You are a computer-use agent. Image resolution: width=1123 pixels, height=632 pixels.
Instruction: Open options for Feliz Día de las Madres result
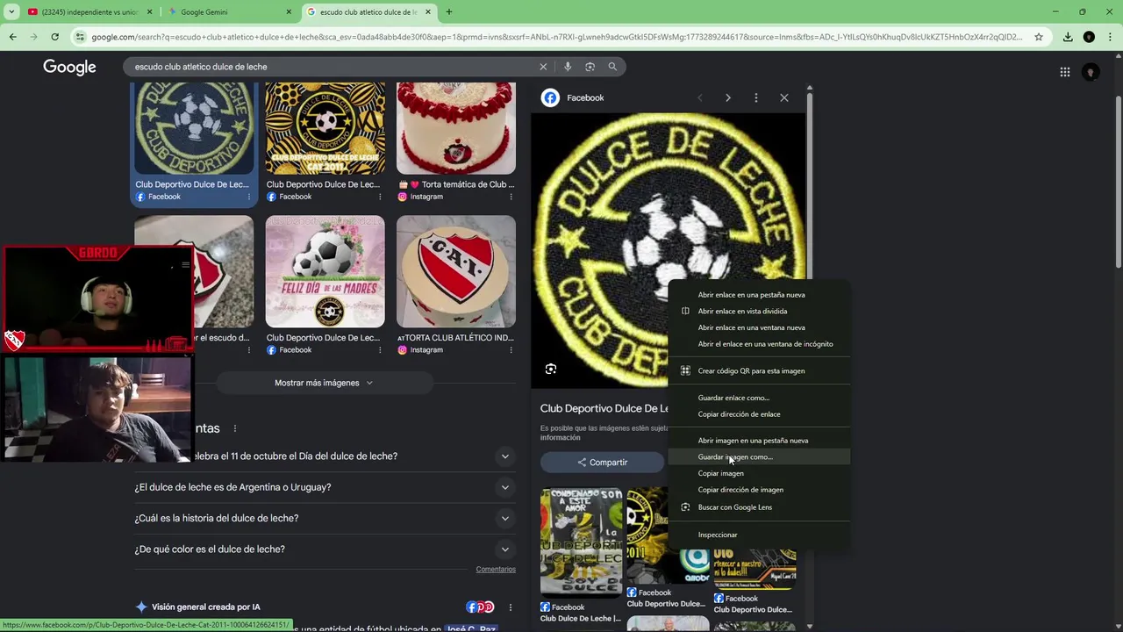click(x=380, y=349)
